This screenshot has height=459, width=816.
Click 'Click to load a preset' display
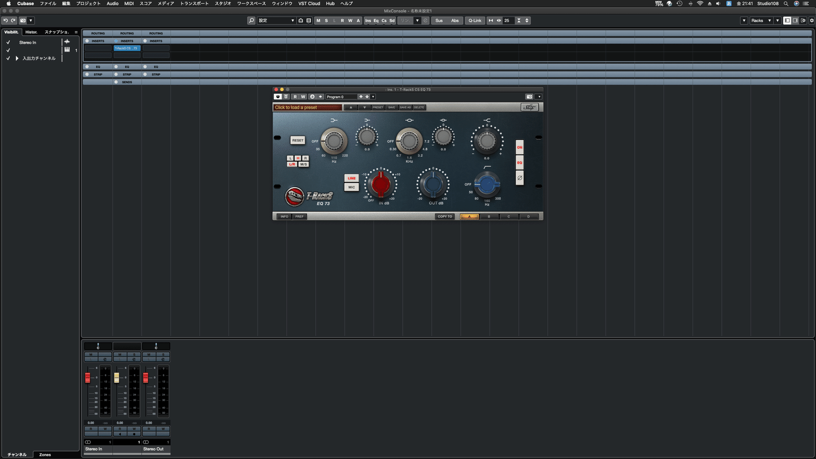click(x=308, y=107)
